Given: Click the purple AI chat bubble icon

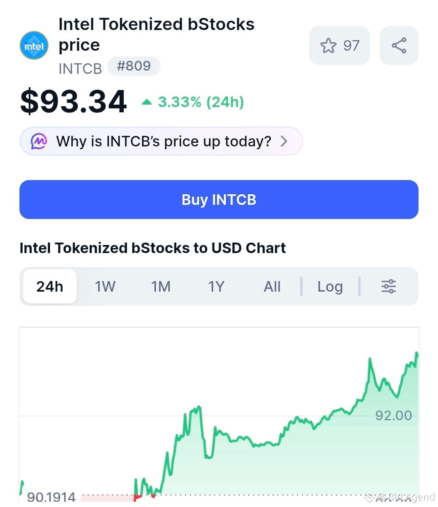Looking at the screenshot, I should coord(39,141).
